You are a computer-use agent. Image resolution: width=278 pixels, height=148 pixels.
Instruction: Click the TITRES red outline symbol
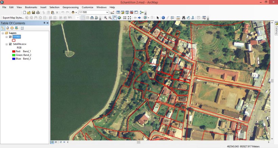point(14,40)
